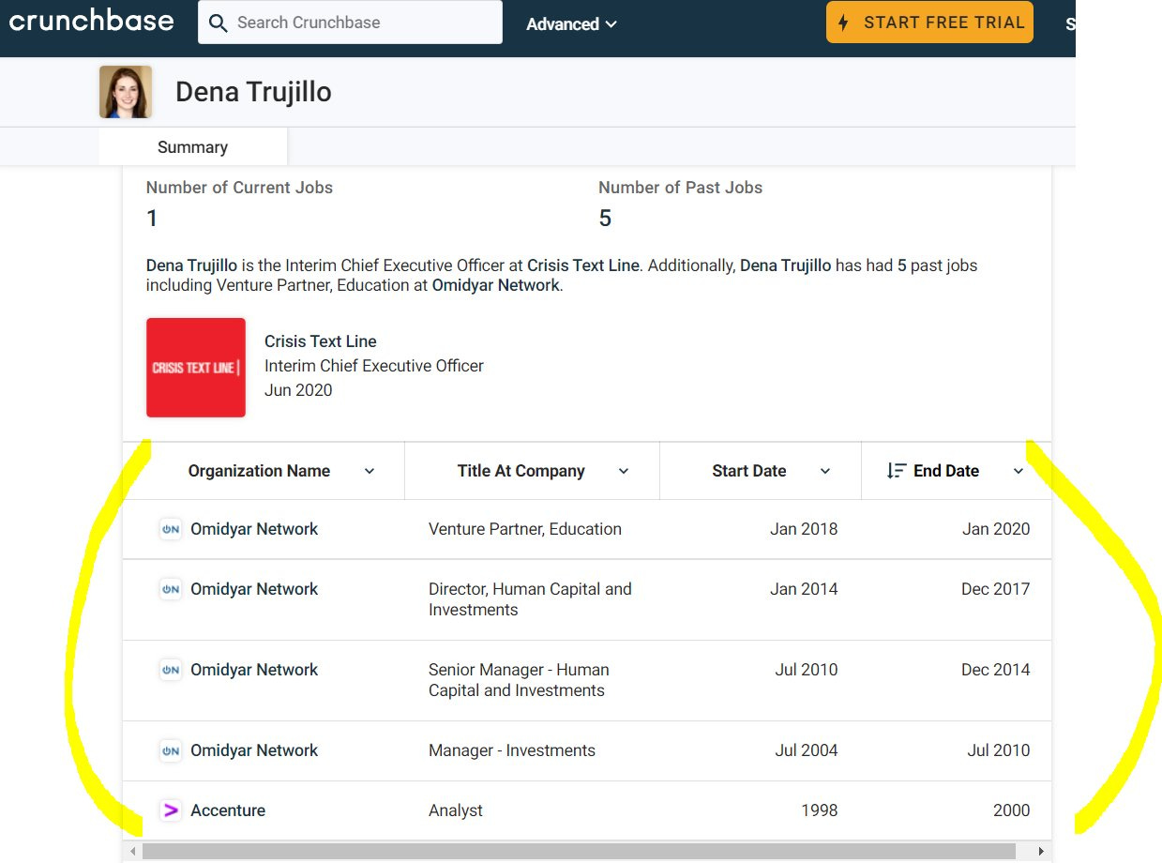
Task: Click the scrollbar left arrow
Action: click(x=133, y=851)
